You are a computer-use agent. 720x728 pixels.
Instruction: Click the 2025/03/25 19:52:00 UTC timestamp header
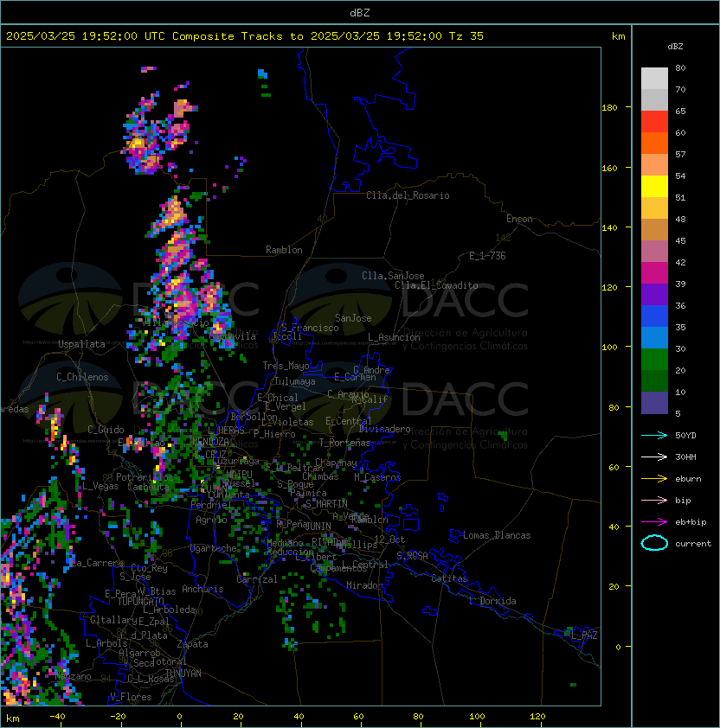click(x=85, y=36)
